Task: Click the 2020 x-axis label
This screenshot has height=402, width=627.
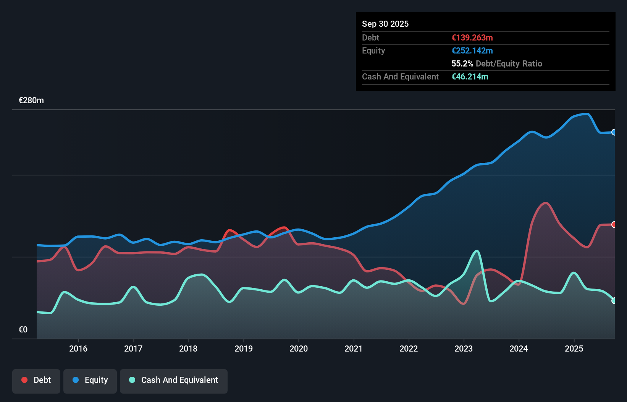Action: [x=299, y=349]
